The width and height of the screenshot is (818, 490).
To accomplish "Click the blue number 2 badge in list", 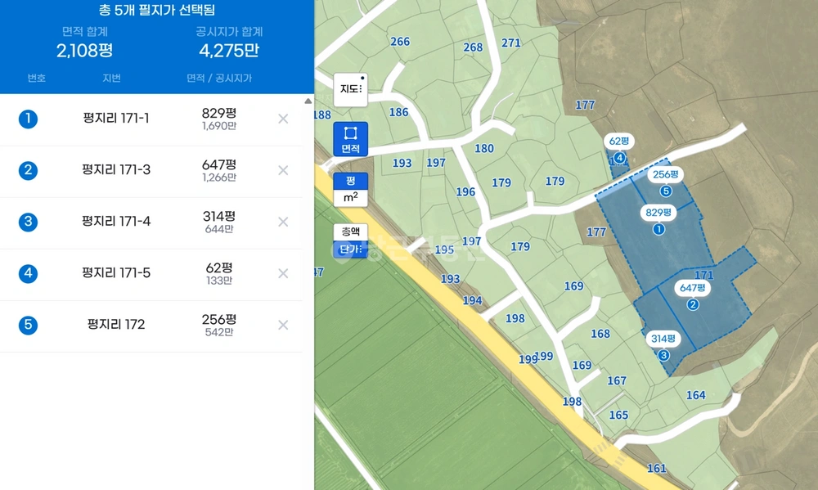I will pyautogui.click(x=28, y=170).
